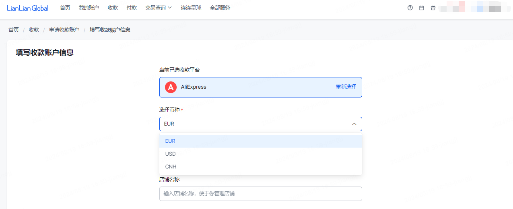Image resolution: width=513 pixels, height=209 pixels.
Task: Click the AliExpress platform logo icon
Action: [x=171, y=87]
